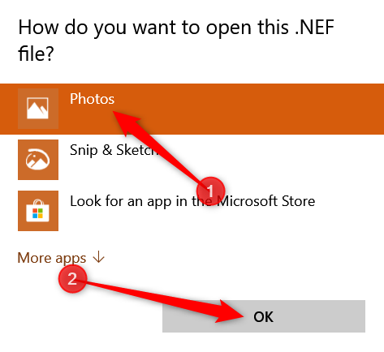Image resolution: width=384 pixels, height=352 pixels.
Task: Confirm selection with the OK button
Action: click(264, 316)
